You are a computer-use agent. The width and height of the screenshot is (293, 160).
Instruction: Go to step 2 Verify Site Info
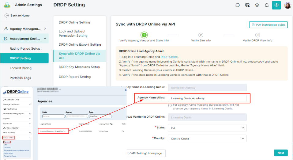(x=201, y=35)
